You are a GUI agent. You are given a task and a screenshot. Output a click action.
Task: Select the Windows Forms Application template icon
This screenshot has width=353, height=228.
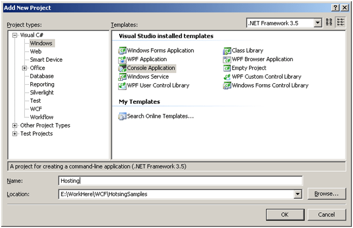click(x=122, y=51)
